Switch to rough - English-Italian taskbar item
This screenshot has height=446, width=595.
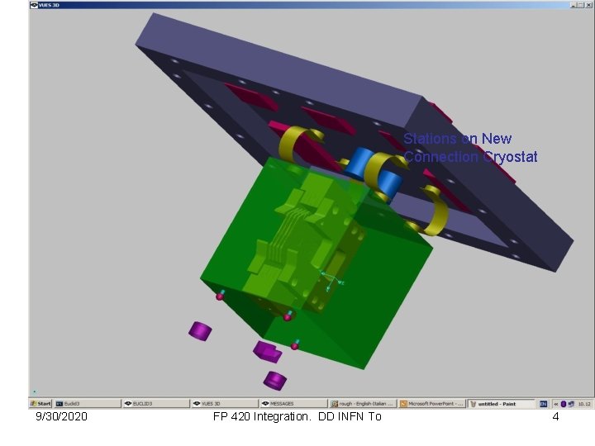point(362,404)
